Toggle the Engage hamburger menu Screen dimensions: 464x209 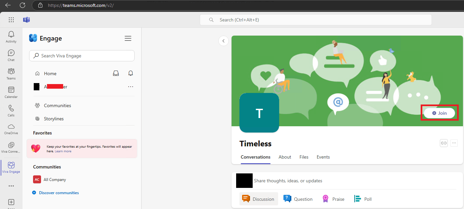(128, 39)
